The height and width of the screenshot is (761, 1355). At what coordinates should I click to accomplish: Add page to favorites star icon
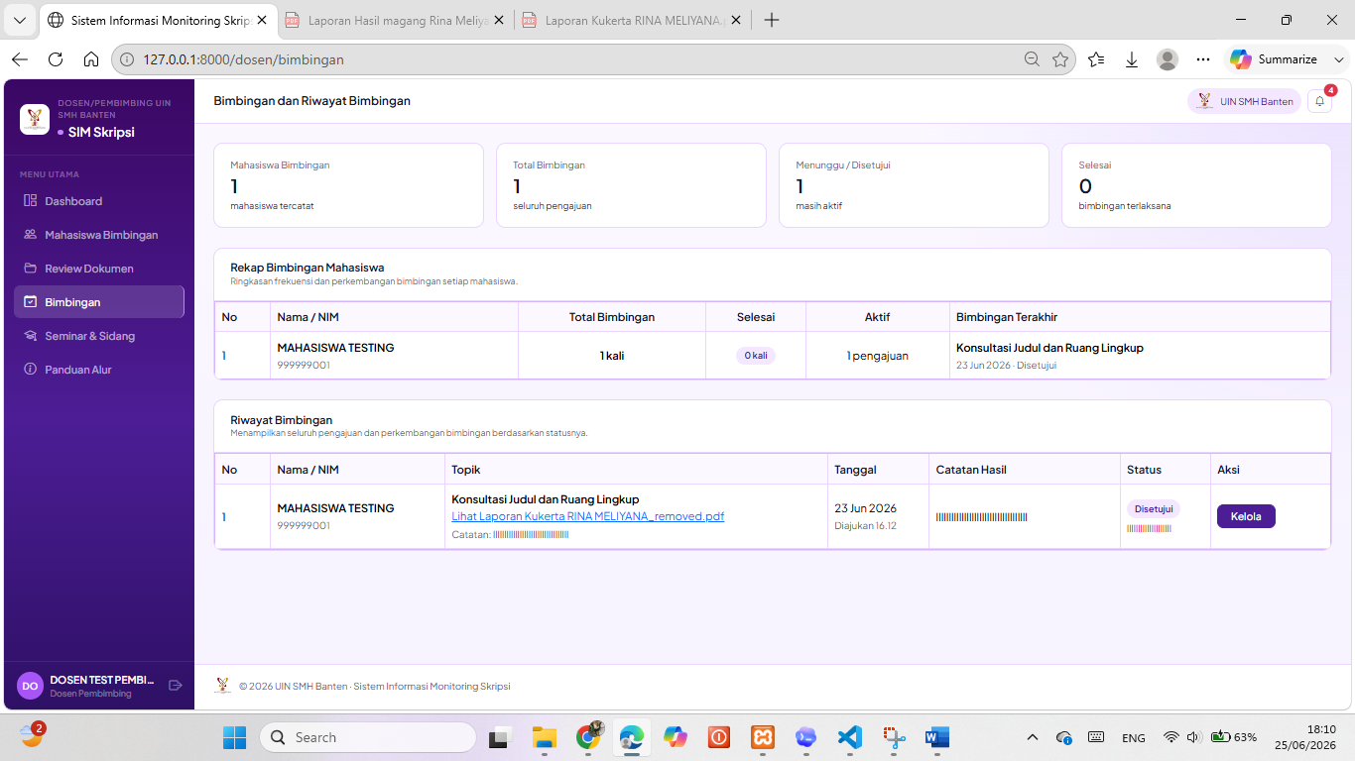coord(1060,59)
